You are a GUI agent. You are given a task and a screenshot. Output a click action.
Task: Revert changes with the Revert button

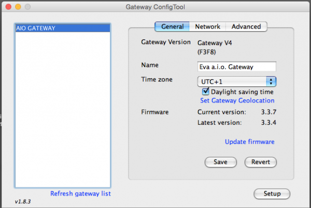(x=260, y=162)
